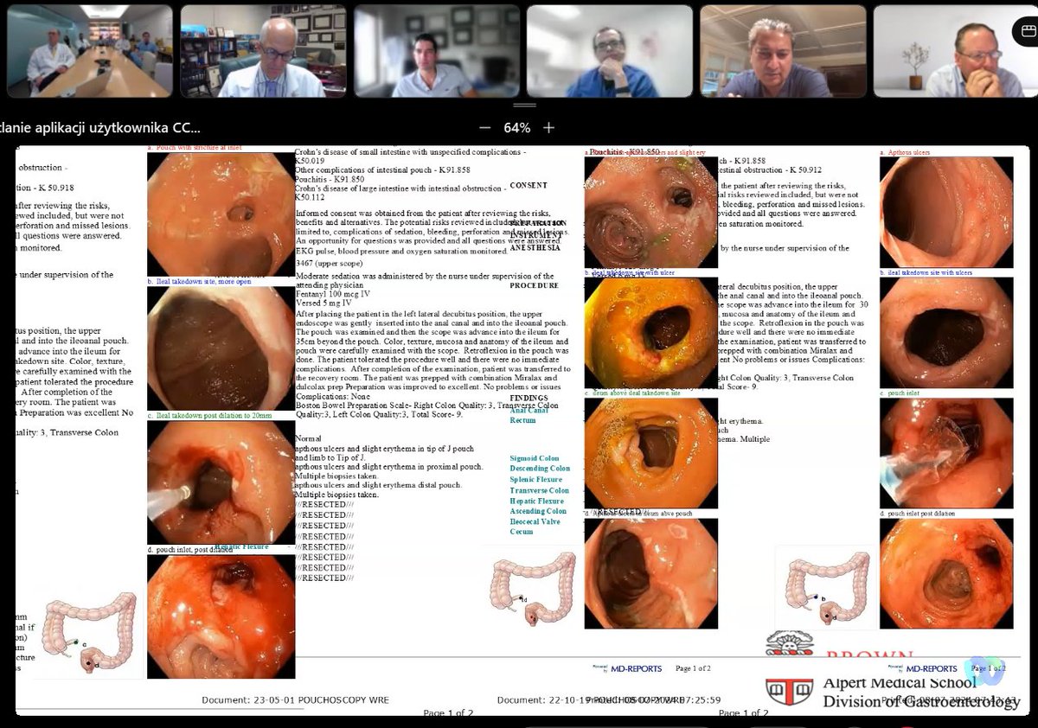Click the 'Descending Colon' findings label
Image resolution: width=1038 pixels, height=728 pixels.
pyautogui.click(x=540, y=469)
